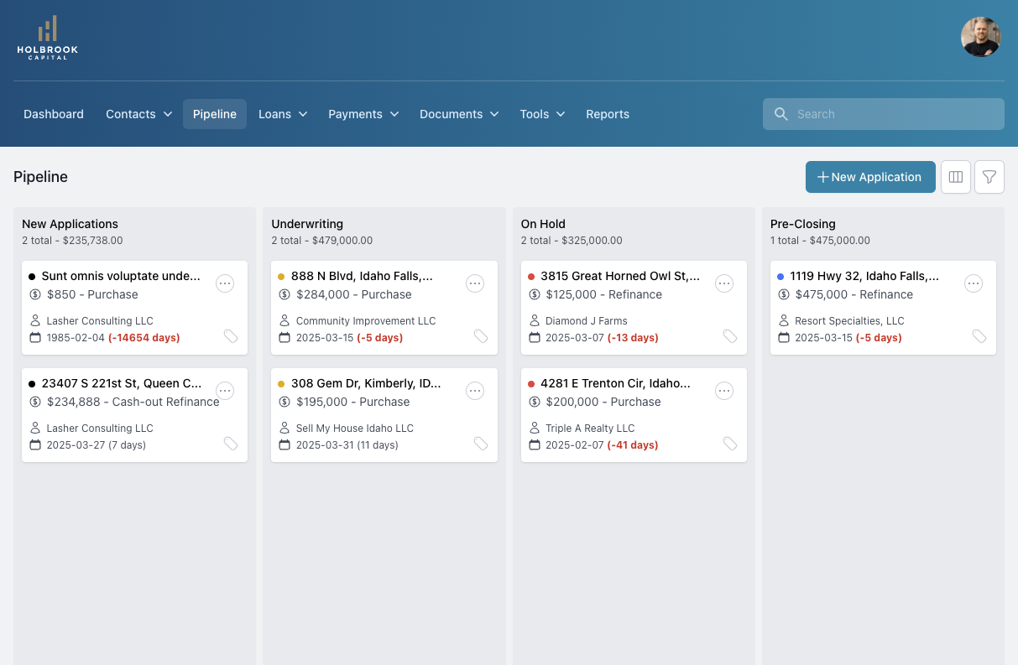Image resolution: width=1018 pixels, height=665 pixels.
Task: Open the pipeline filter icon
Action: [x=989, y=177]
